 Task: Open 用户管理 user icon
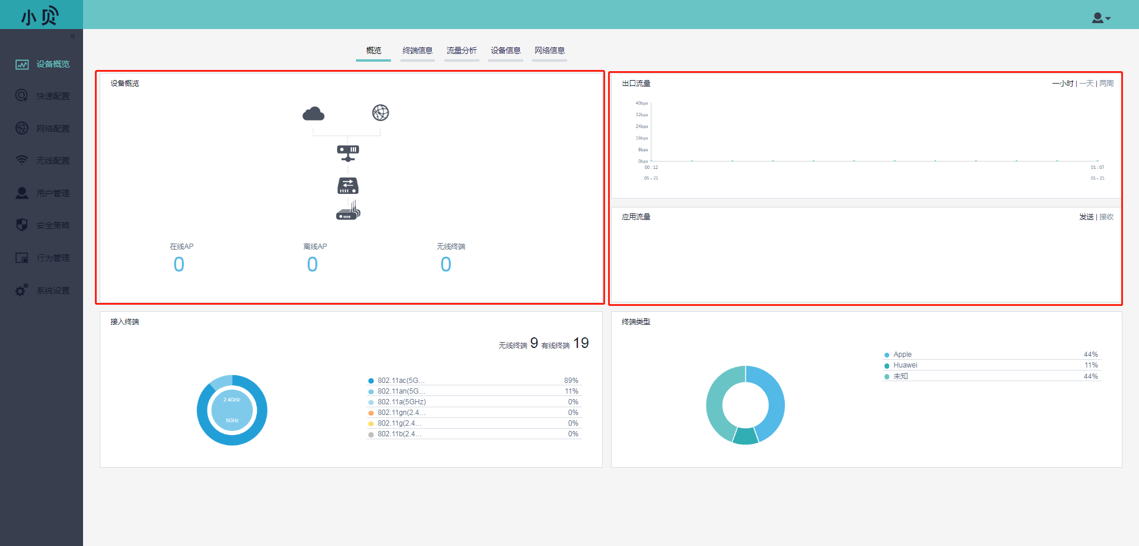click(22, 193)
